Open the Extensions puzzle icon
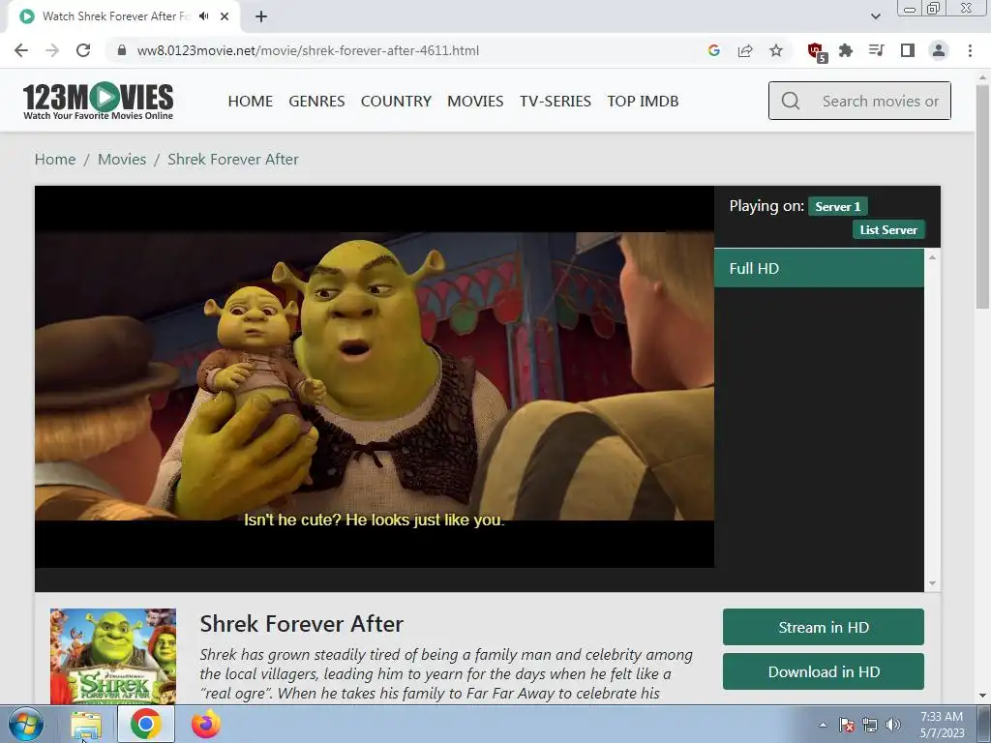Image resolution: width=991 pixels, height=743 pixels. point(846,50)
